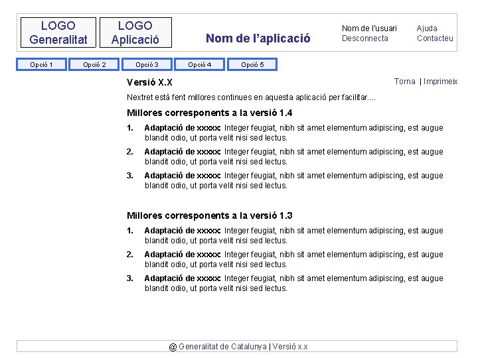Click item 1 under versió 1.3
This screenshot has height=358, width=478.
285,235
